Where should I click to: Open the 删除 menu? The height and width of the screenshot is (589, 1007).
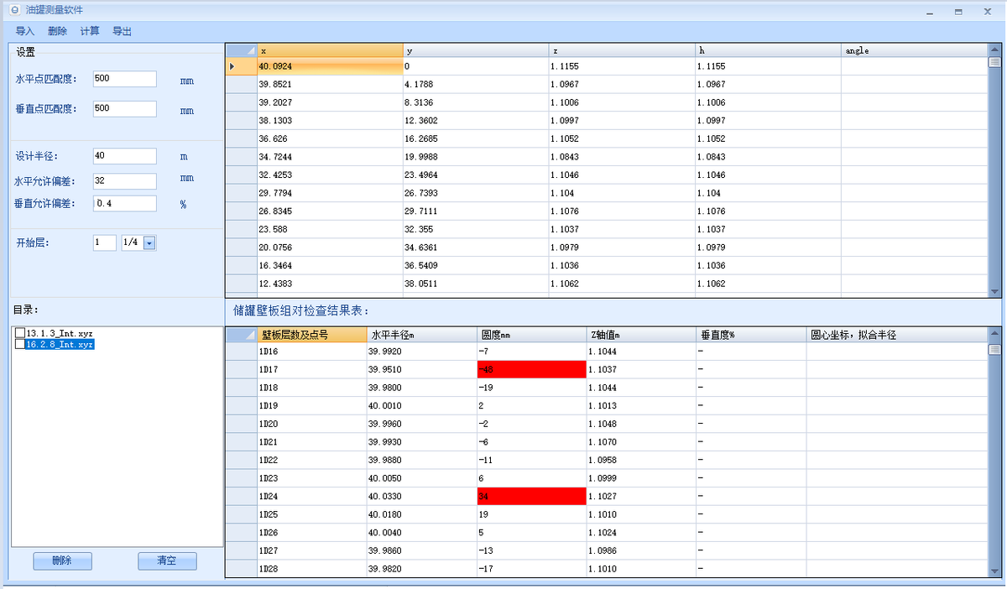tap(57, 31)
